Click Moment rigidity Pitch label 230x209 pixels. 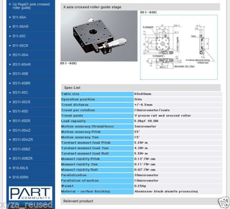point(80,159)
